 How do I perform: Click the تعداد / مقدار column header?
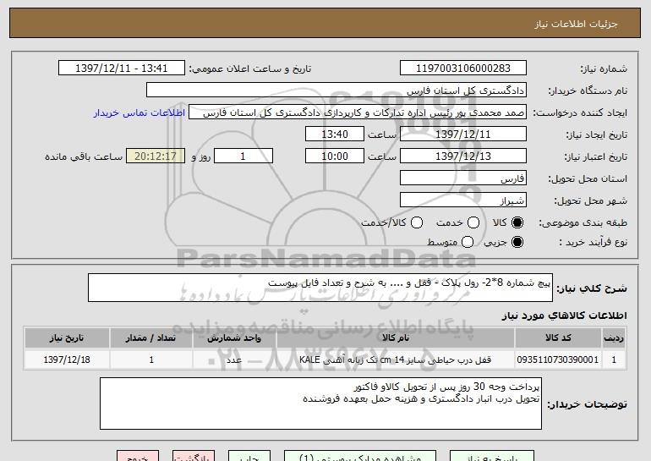tap(151, 338)
